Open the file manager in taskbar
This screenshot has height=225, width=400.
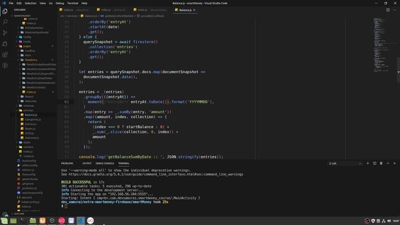coord(33,221)
